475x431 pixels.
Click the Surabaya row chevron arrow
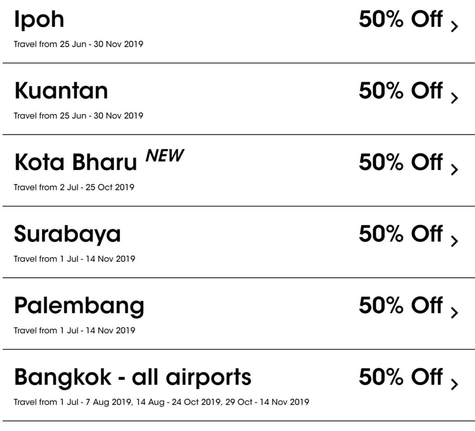click(x=454, y=241)
